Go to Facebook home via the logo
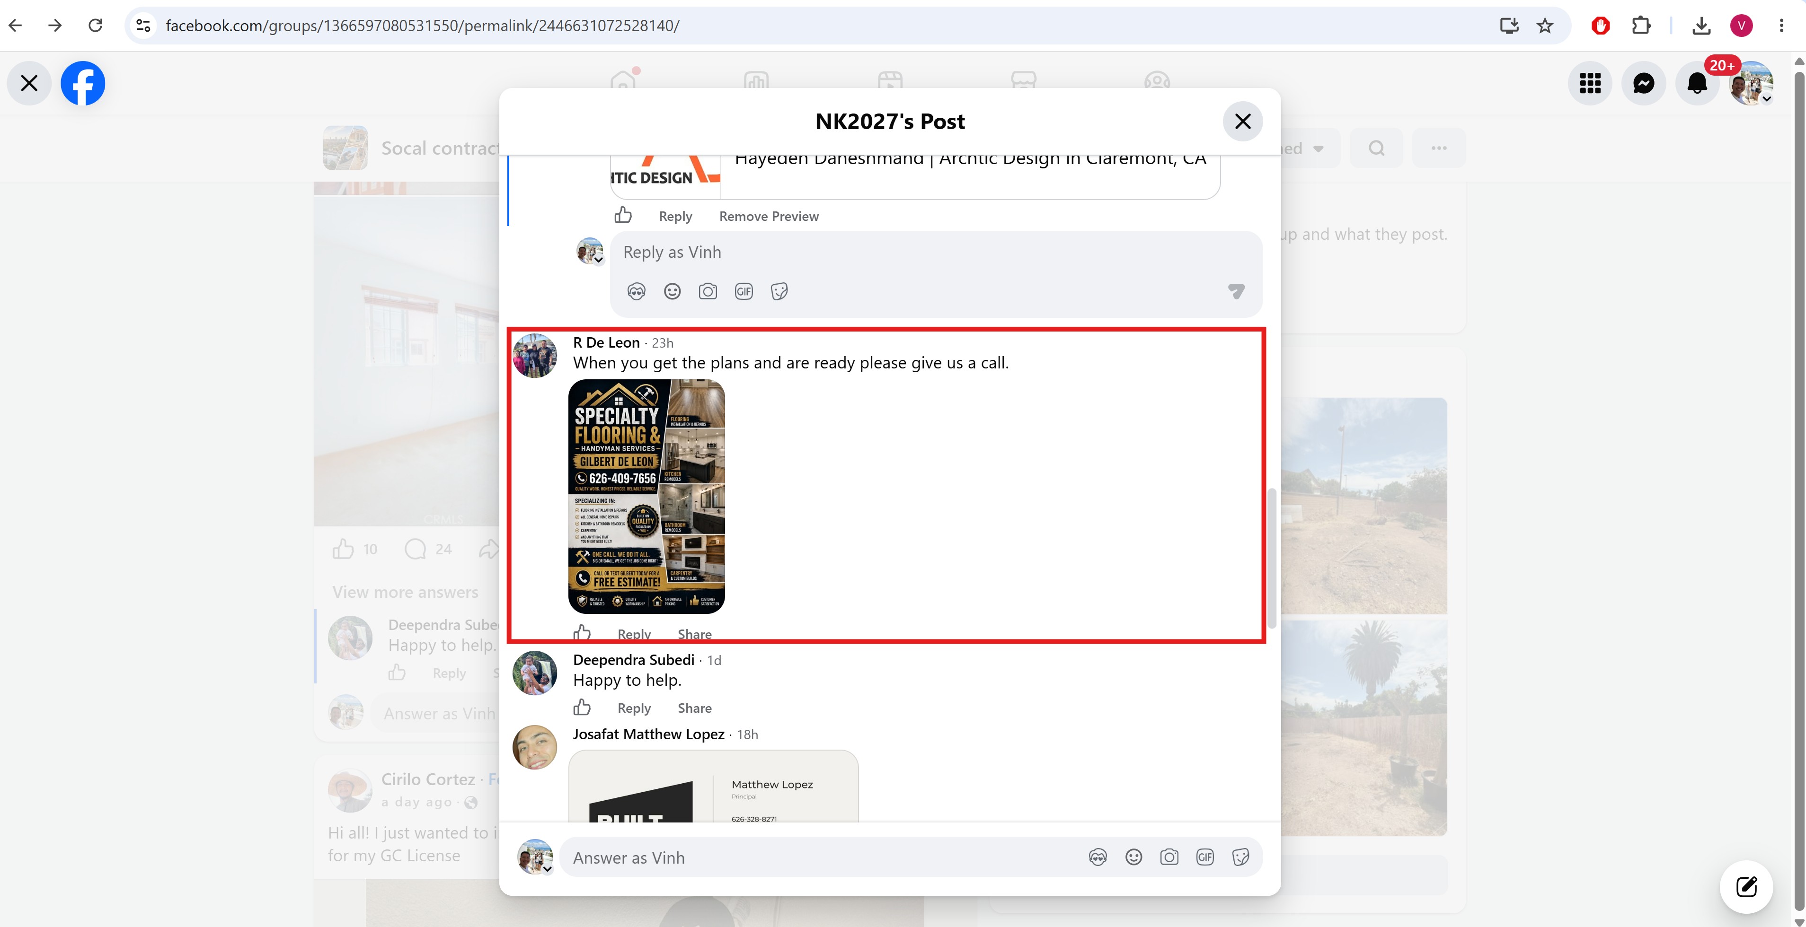Viewport: 1806px width, 927px height. [83, 83]
